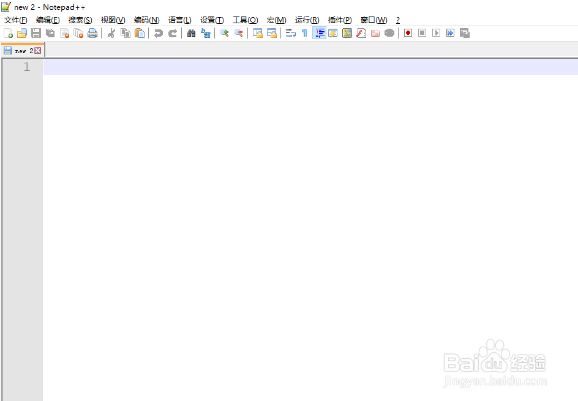
Task: Toggle the highlighted indent guide icon
Action: tap(319, 33)
